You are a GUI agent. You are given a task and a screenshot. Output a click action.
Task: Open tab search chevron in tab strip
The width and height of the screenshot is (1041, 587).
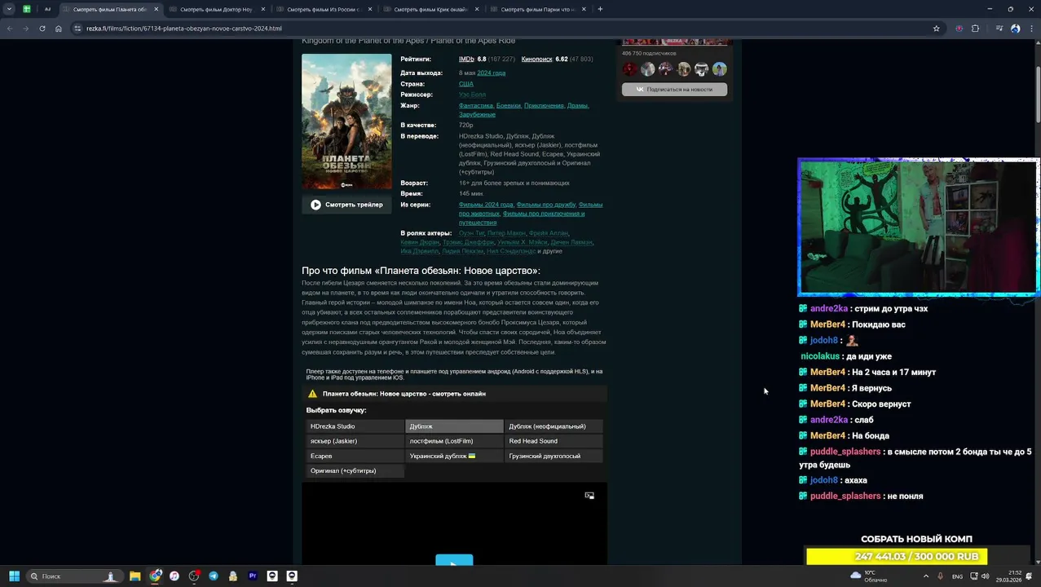click(x=10, y=9)
